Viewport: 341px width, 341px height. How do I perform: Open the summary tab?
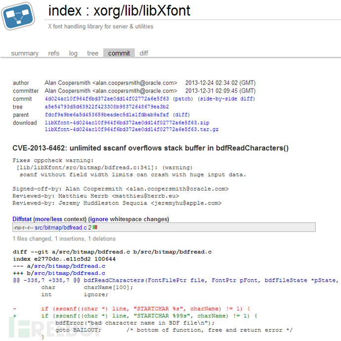pyautogui.click(x=25, y=53)
